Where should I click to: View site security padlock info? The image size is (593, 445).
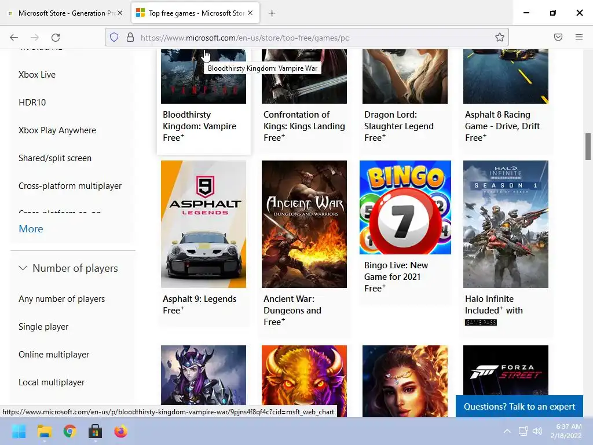(x=130, y=37)
